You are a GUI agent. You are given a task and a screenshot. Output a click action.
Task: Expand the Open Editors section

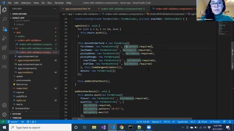coord(34,14)
